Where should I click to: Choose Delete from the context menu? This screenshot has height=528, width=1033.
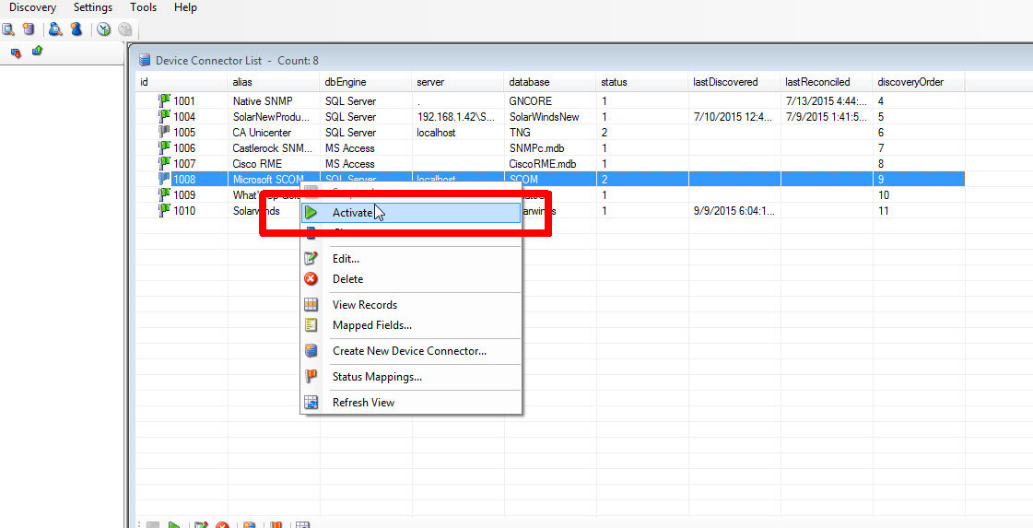(x=347, y=279)
